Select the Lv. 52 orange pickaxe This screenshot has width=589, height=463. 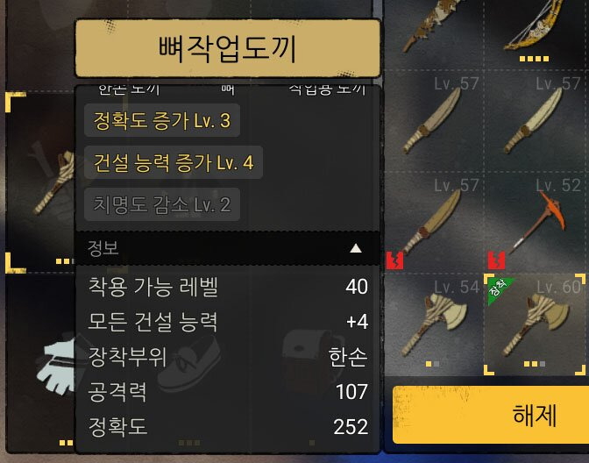point(535,223)
